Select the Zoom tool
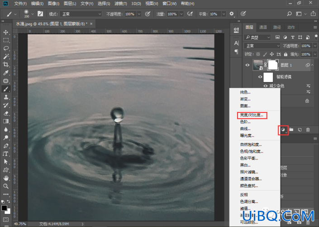Screen dimensions: 319x227 tap(6, 186)
